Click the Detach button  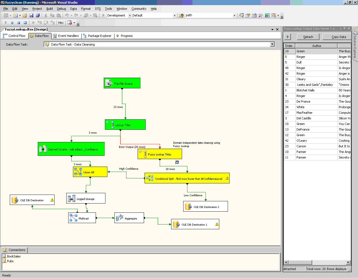[308, 37]
